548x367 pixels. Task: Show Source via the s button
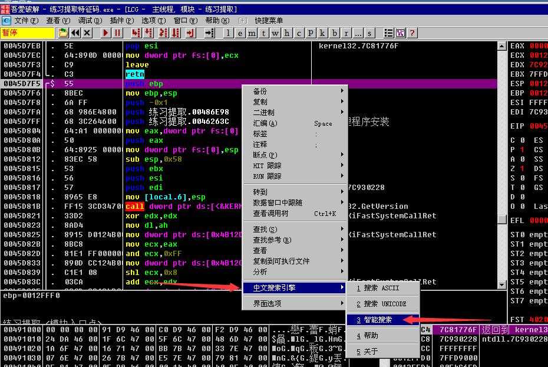[369, 33]
